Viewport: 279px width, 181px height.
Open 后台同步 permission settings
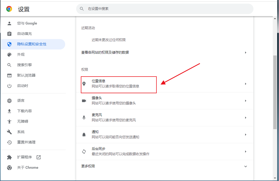click(x=165, y=152)
